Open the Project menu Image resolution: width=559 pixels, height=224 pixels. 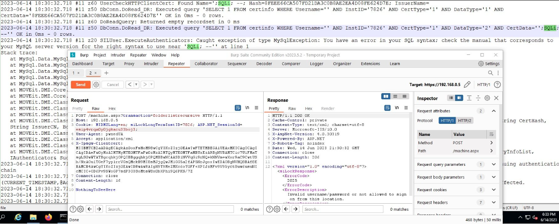(100, 55)
